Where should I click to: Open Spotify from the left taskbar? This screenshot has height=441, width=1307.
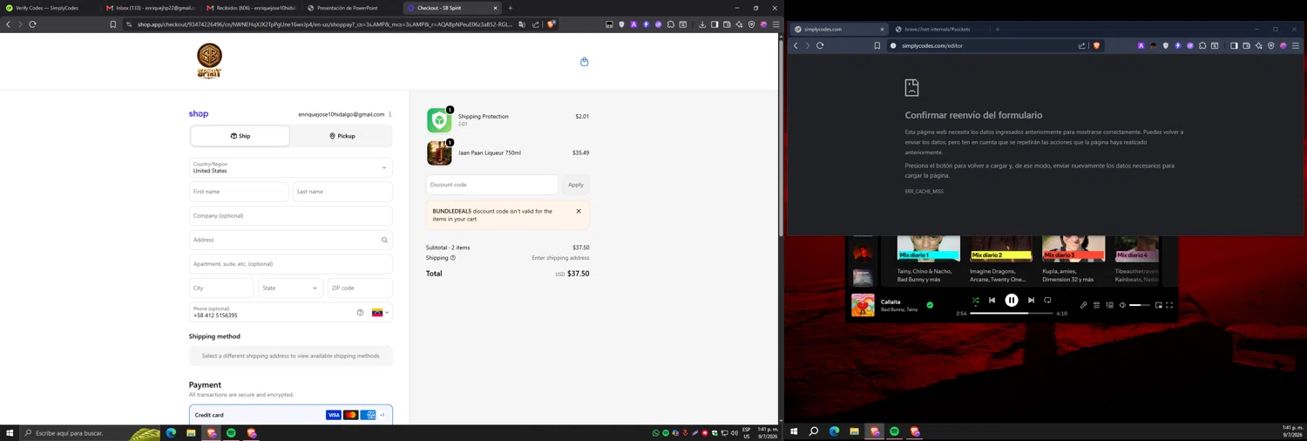[x=231, y=432]
